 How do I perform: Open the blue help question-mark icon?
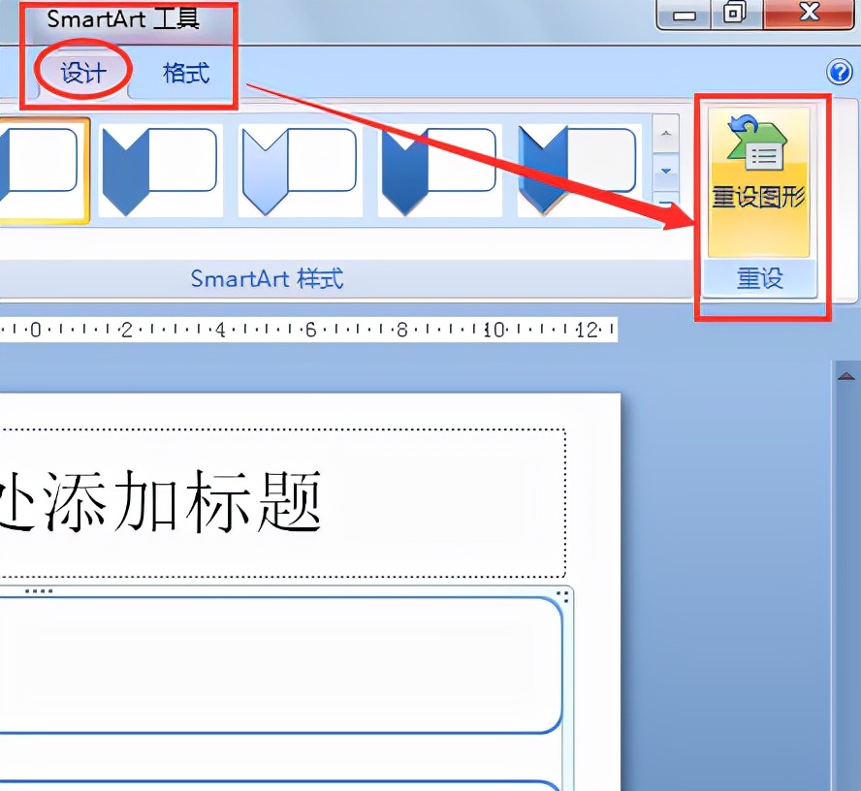pyautogui.click(x=840, y=72)
